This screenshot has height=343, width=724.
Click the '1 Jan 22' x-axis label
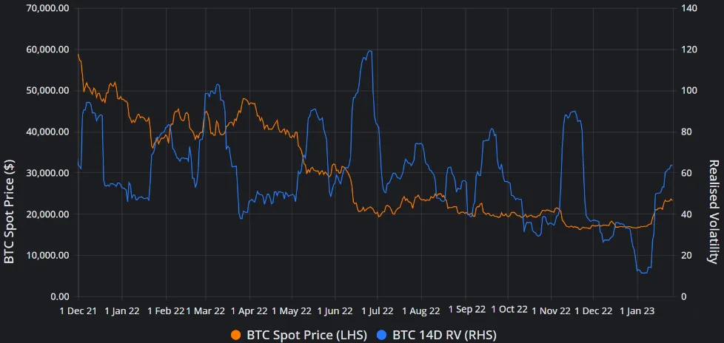pyautogui.click(x=122, y=310)
